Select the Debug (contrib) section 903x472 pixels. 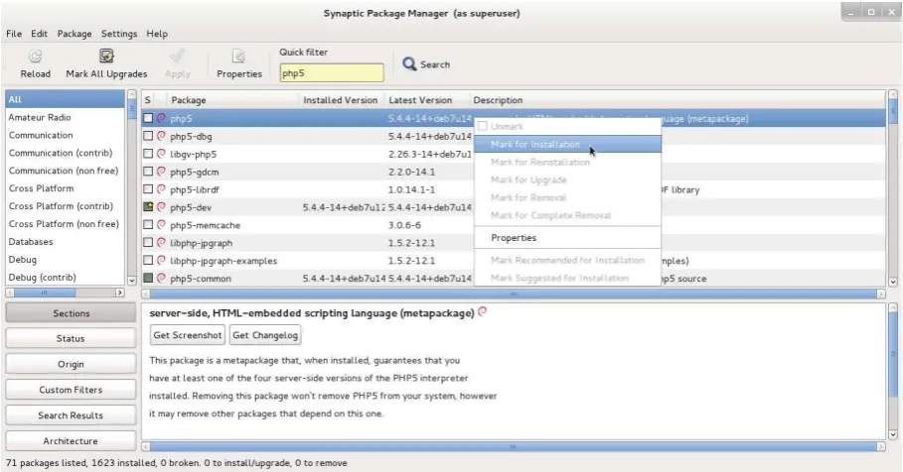coord(66,277)
